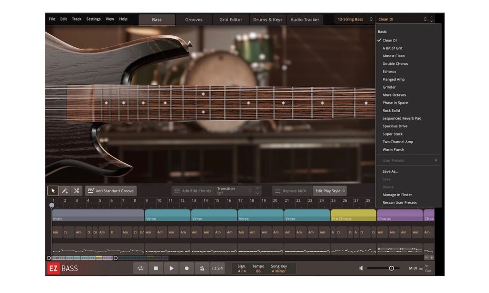Switch to the Grooves tab
The width and height of the screenshot is (489, 293).
point(194,20)
